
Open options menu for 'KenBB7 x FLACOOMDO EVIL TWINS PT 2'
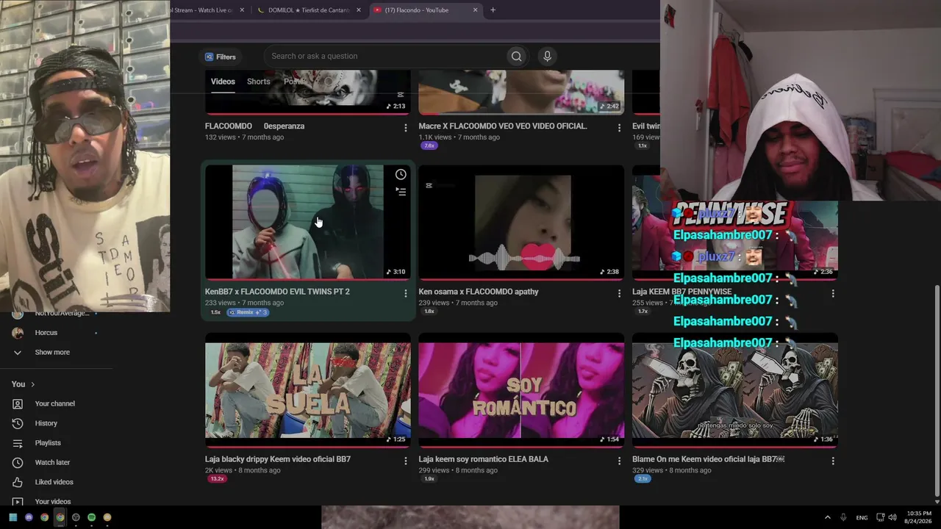(405, 293)
